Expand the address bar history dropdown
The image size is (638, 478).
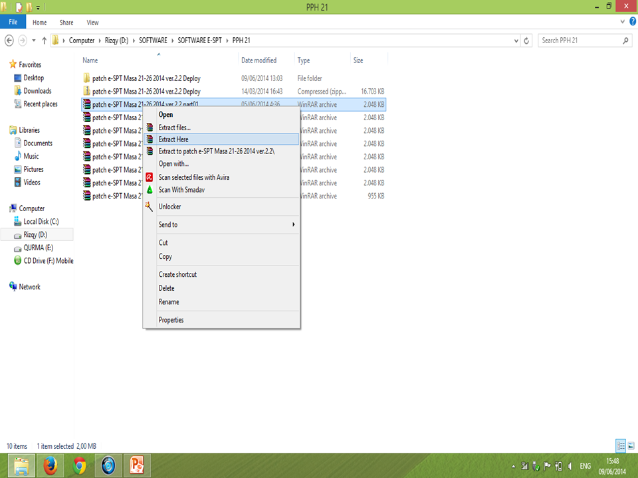(516, 40)
